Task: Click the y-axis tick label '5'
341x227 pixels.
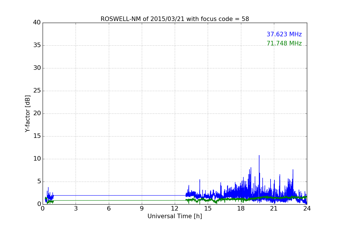Action: 39,182
